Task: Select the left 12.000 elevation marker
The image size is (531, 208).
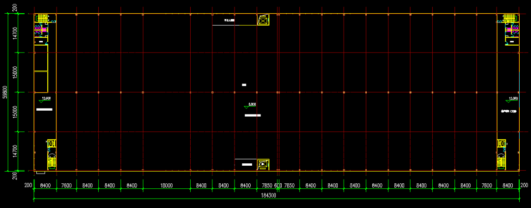Action: pos(46,99)
